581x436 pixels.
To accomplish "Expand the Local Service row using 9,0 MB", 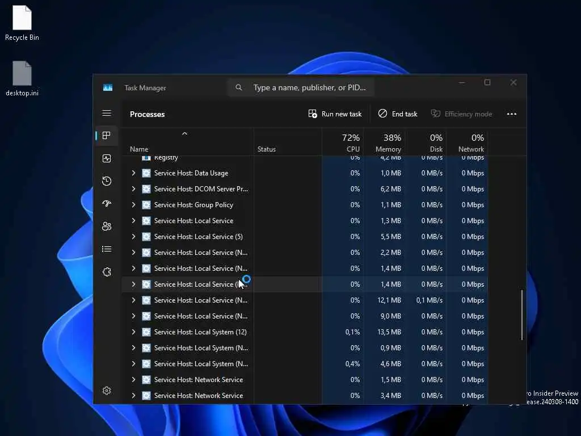I will pos(133,316).
